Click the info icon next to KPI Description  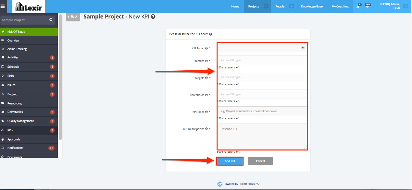tap(206, 129)
